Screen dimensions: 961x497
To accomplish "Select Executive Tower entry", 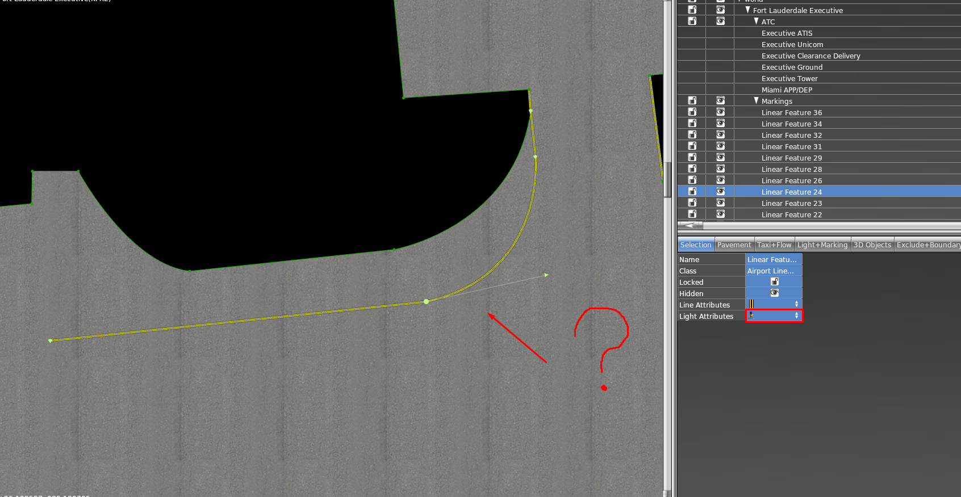I will (x=789, y=78).
